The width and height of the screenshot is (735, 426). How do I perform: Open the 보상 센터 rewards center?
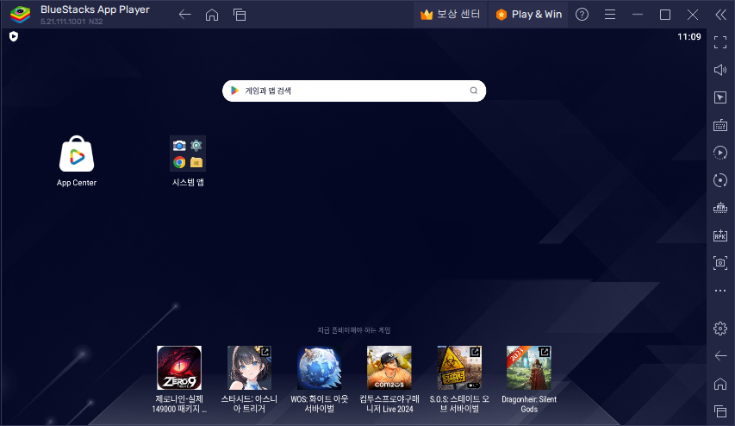pos(450,15)
